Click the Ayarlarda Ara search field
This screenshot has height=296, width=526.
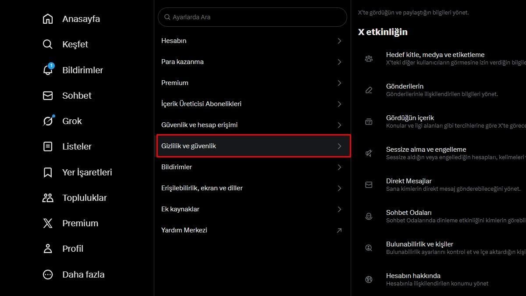point(252,17)
